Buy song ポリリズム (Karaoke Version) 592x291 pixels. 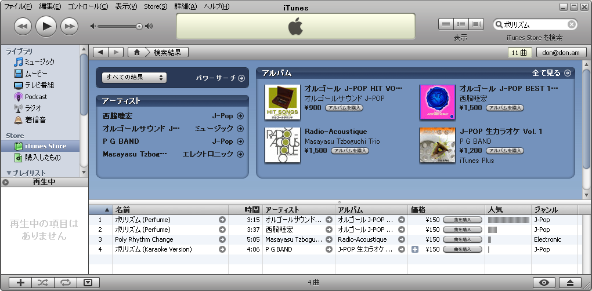tap(463, 249)
